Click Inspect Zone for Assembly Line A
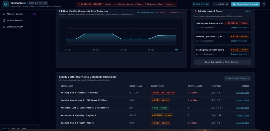 pos(243,108)
